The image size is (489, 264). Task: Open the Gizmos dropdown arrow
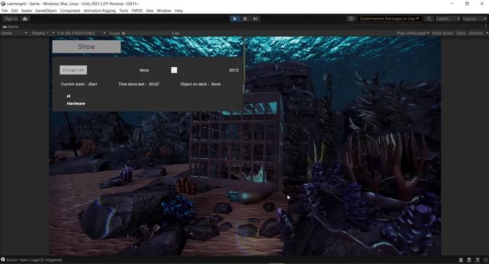(x=487, y=33)
